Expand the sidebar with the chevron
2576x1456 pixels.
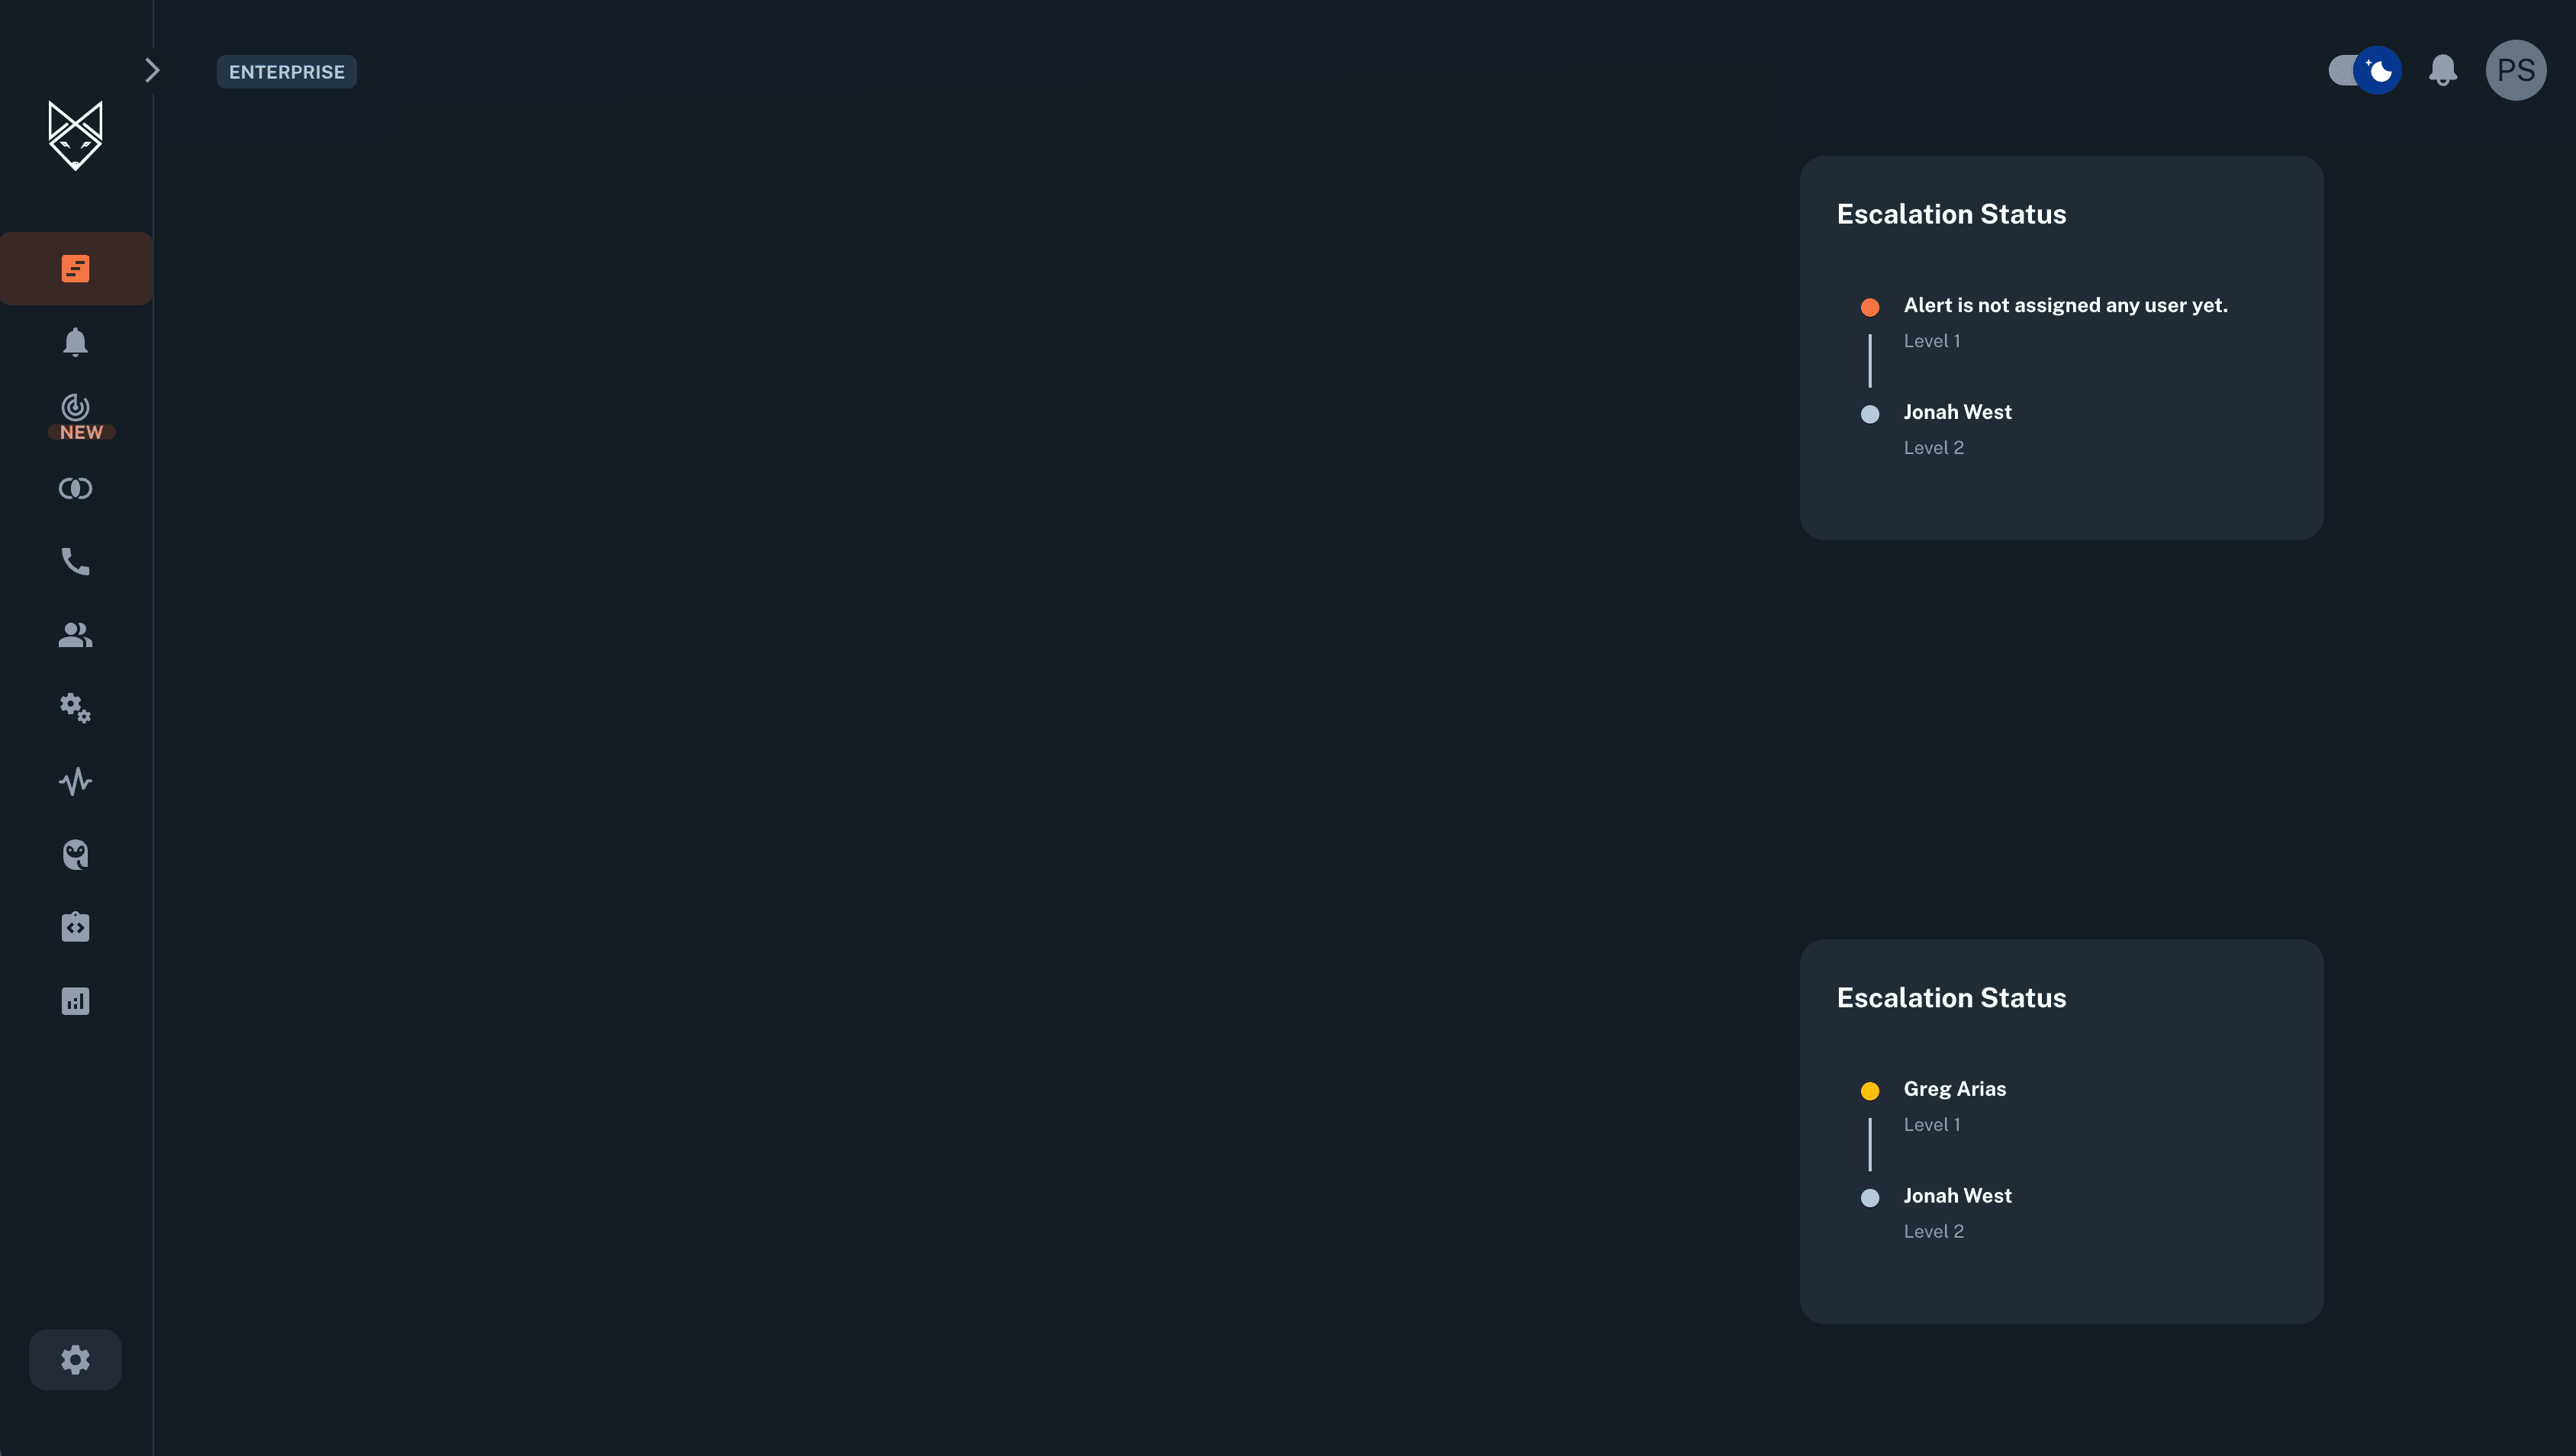[152, 70]
